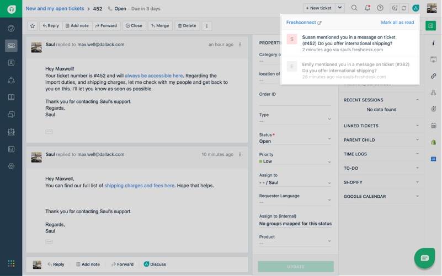Open the chat widget bubble
Screen dimensions: 442x276
[x=424, y=258]
